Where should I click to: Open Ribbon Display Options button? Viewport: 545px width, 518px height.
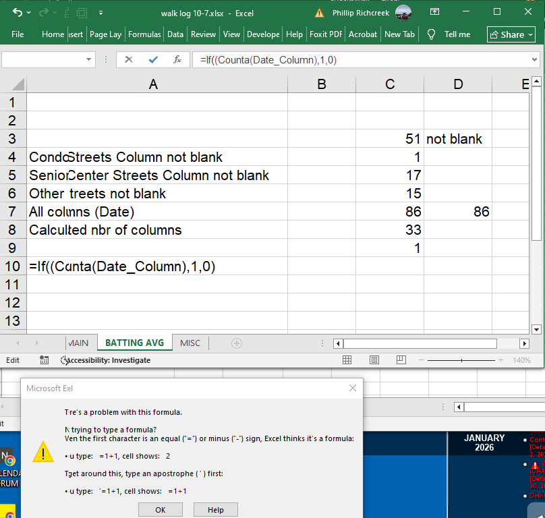(434, 12)
